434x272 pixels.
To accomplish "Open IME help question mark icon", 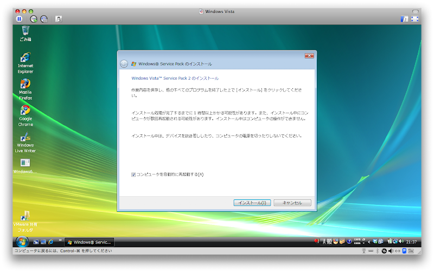I will tap(349, 242).
